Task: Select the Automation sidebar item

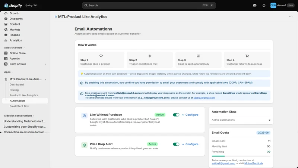Action: 25,101
